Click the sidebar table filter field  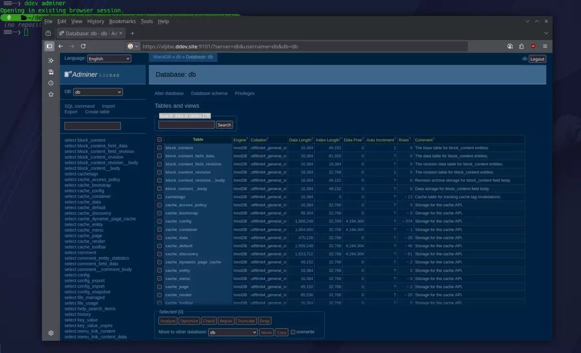click(x=92, y=126)
